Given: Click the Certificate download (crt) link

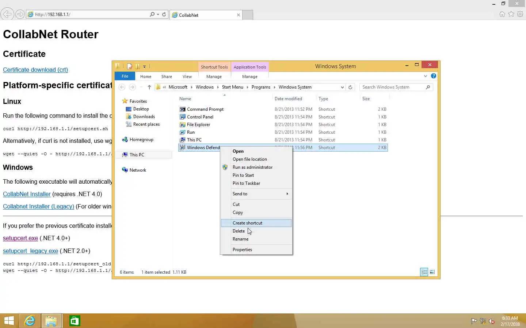Looking at the screenshot, I should tap(35, 70).
